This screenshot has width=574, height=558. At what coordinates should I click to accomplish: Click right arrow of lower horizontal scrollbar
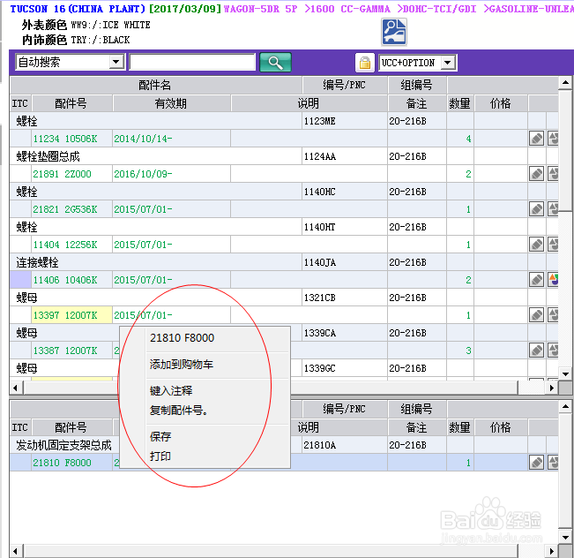tap(552, 551)
